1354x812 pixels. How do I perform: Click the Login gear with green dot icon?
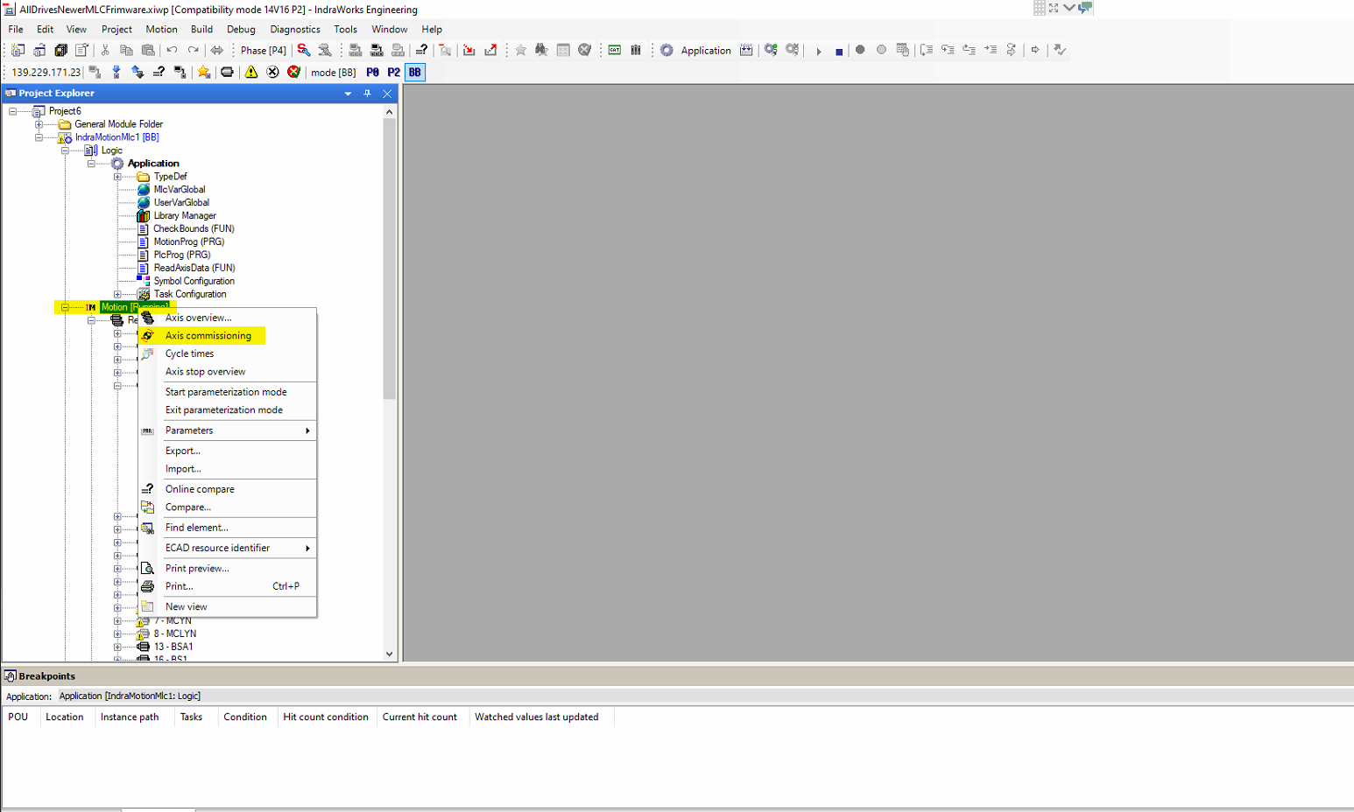[771, 50]
